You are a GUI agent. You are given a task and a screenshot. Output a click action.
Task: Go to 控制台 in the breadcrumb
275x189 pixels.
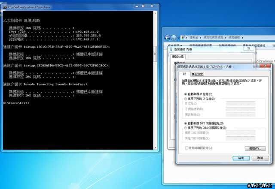[194, 38]
